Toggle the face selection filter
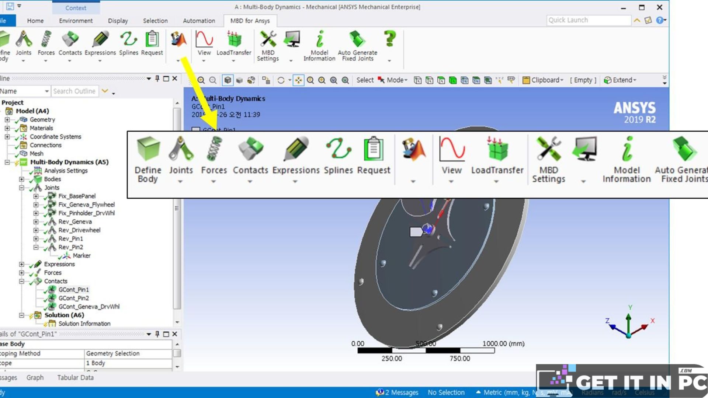This screenshot has height=398, width=708. [x=441, y=80]
